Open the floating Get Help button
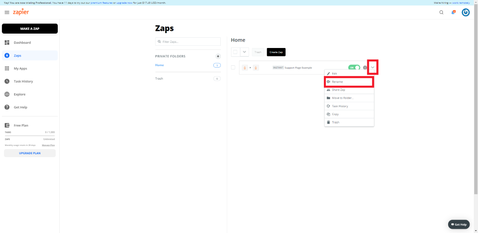The width and height of the screenshot is (478, 233). tap(459, 225)
